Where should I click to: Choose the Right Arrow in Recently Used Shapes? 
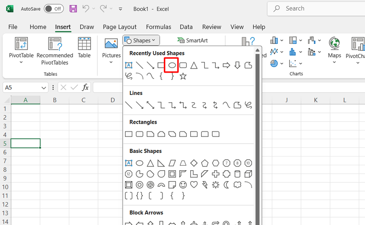click(226, 65)
